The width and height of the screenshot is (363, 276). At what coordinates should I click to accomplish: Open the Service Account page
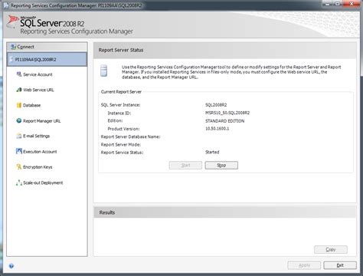(38, 74)
